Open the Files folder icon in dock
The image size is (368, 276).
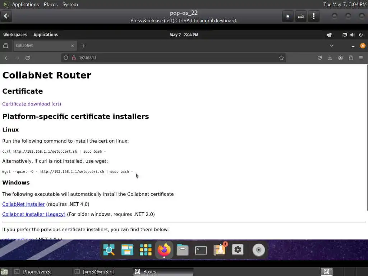click(x=182, y=250)
